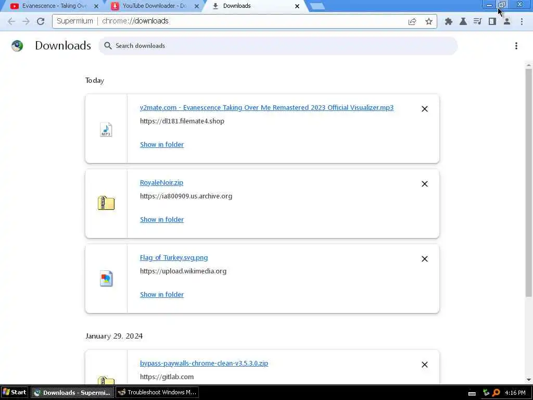Screen dimensions: 533x400
Task: Close the Downloads tab
Action: point(297,6)
